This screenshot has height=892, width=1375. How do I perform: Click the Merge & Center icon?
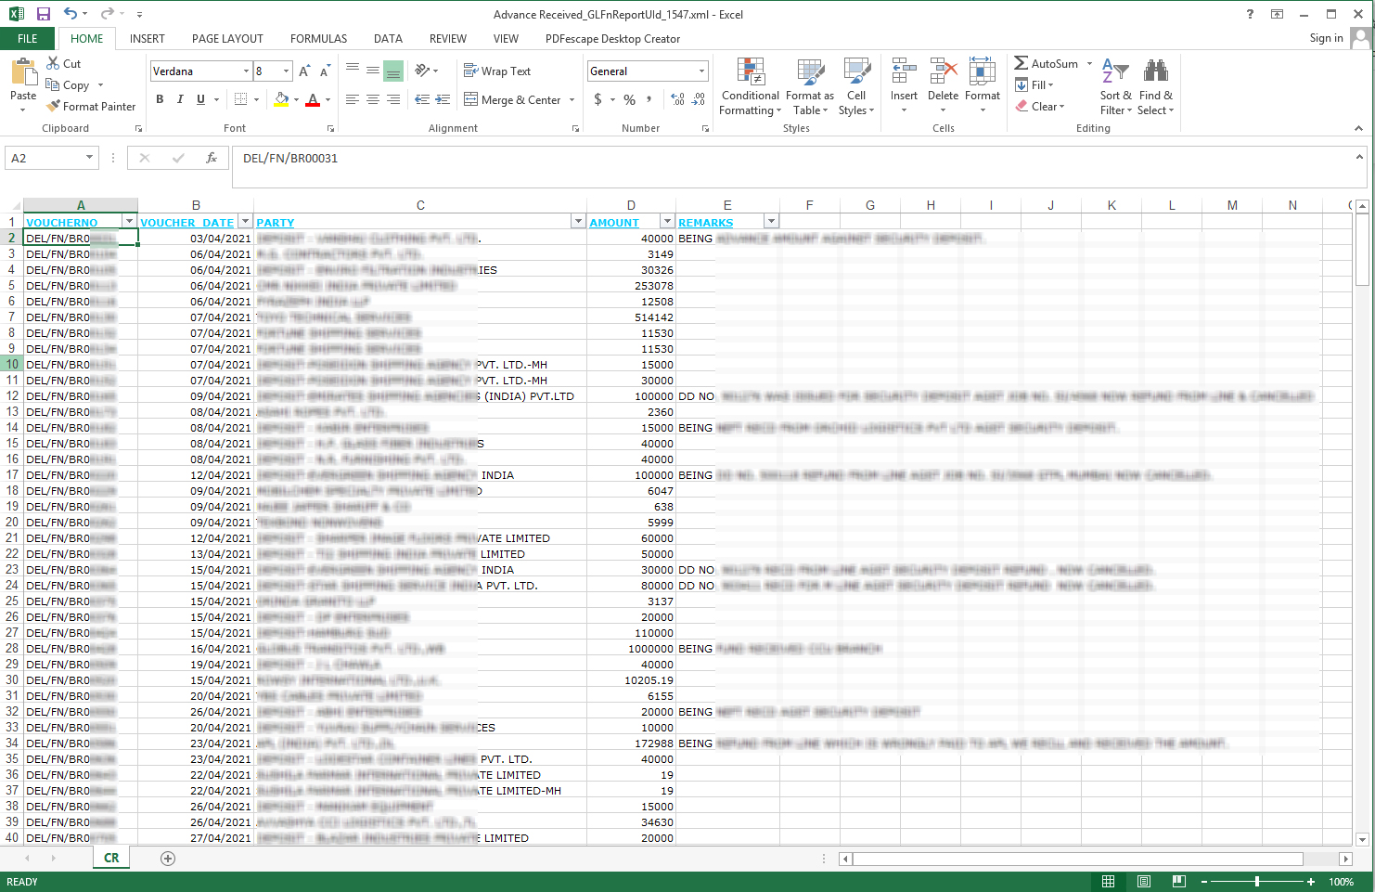pos(471,100)
